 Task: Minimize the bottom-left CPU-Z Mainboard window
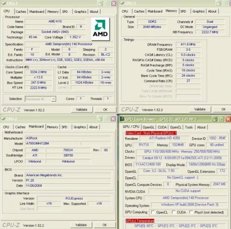pyautogui.click(x=100, y=119)
